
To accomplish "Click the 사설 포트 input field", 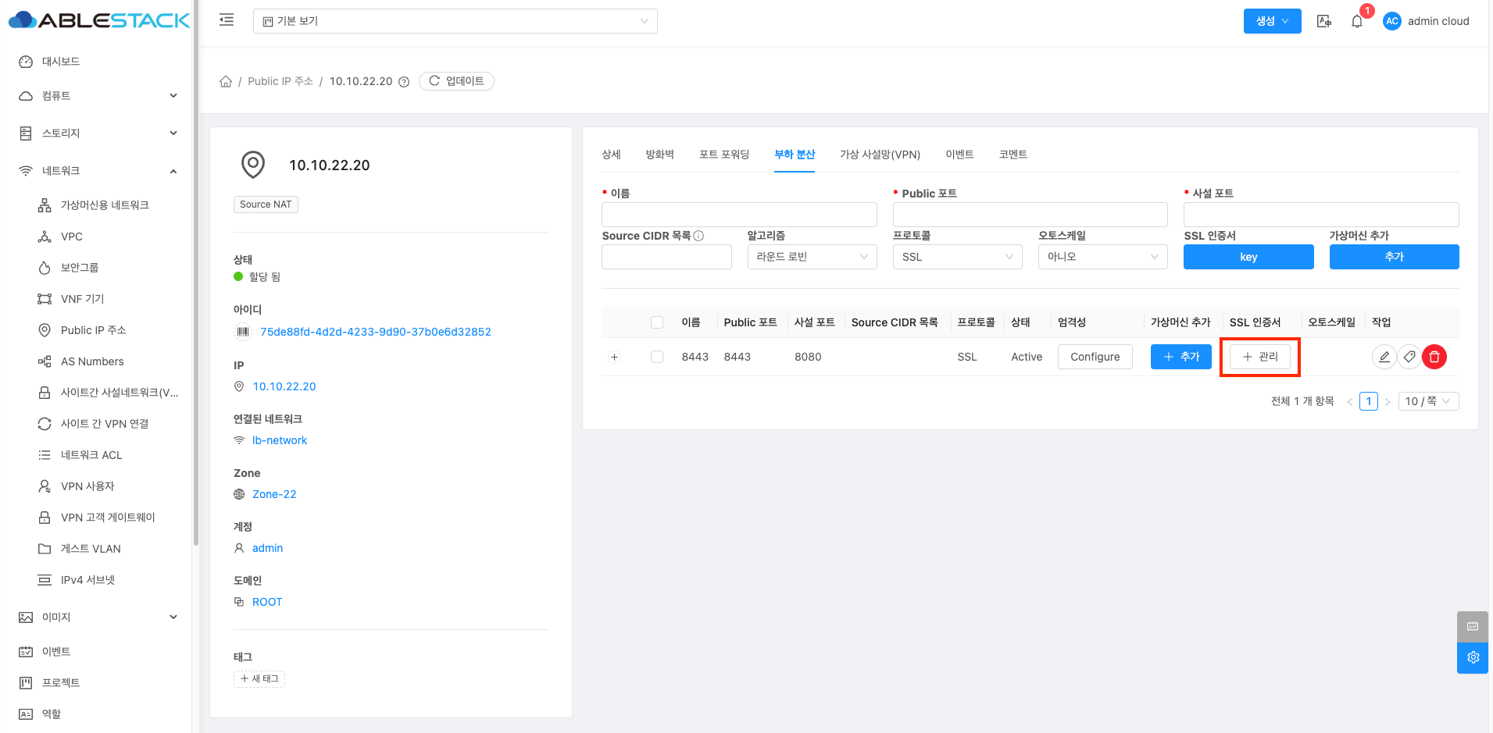I will click(x=1321, y=215).
